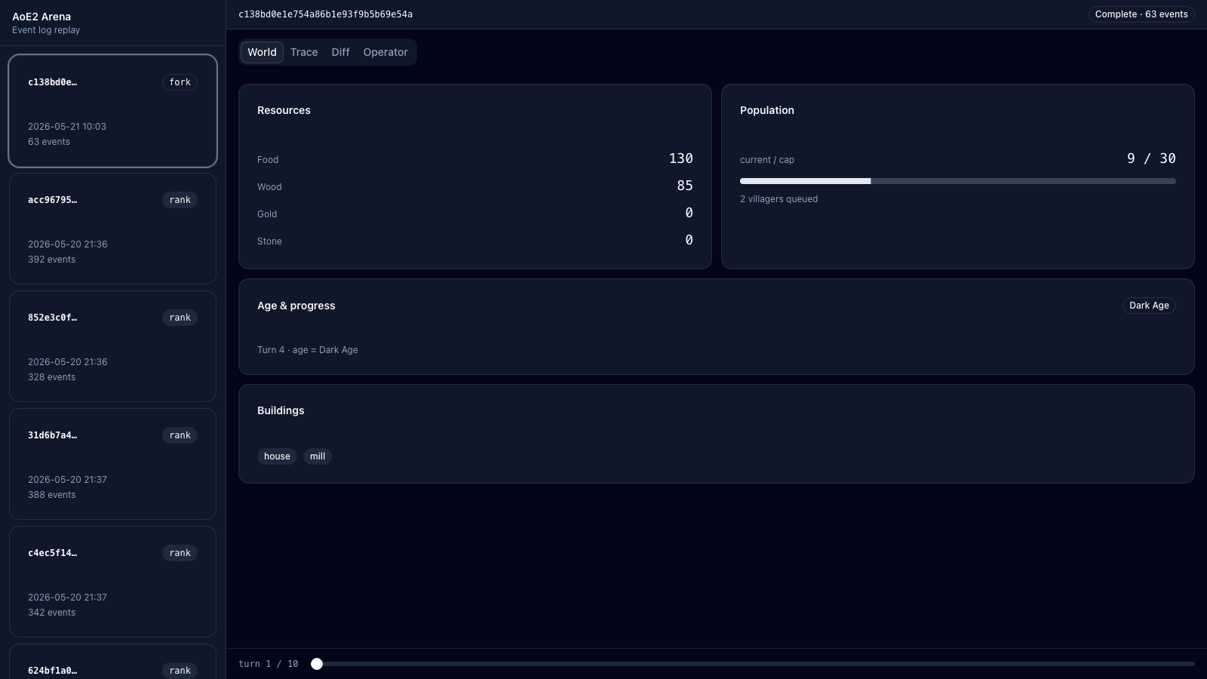1207x679 pixels.
Task: Click the 'Event log replay' subtitle
Action: coord(46,30)
